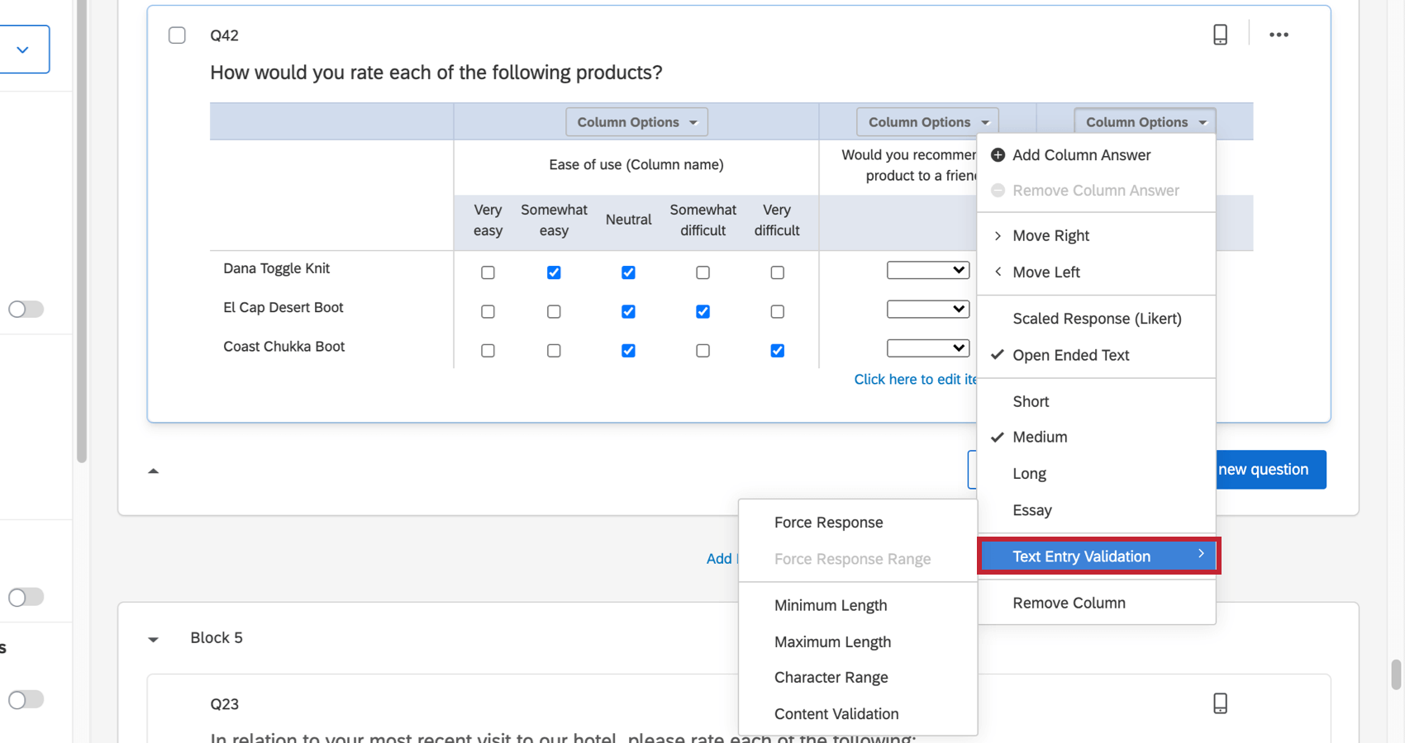Collapse Block 5 using its disclosure triangle
Image resolution: width=1405 pixels, height=743 pixels.
[x=153, y=638]
